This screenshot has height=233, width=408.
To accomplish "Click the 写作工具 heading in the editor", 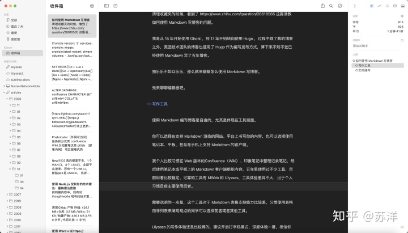I will pyautogui.click(x=160, y=104).
